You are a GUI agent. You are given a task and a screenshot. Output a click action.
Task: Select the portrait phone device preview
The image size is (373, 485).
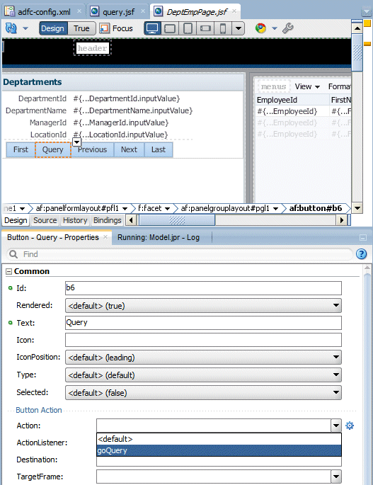pyautogui.click(x=222, y=28)
